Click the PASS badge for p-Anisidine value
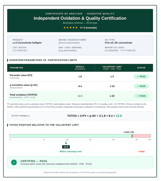 click(141, 86)
